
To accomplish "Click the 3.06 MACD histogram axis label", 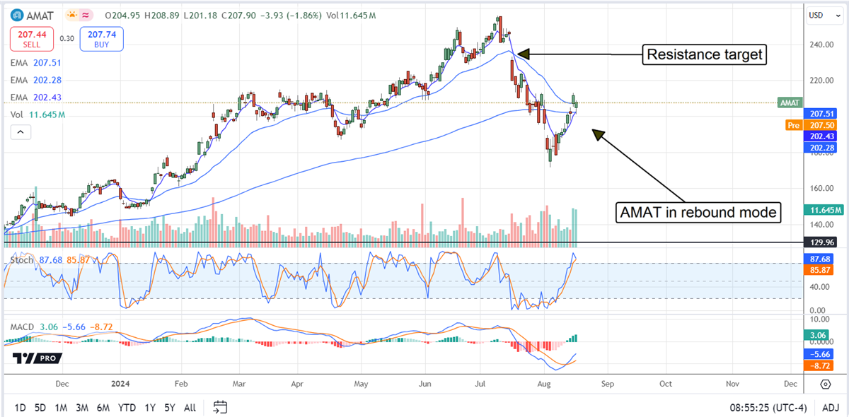I will pos(818,335).
